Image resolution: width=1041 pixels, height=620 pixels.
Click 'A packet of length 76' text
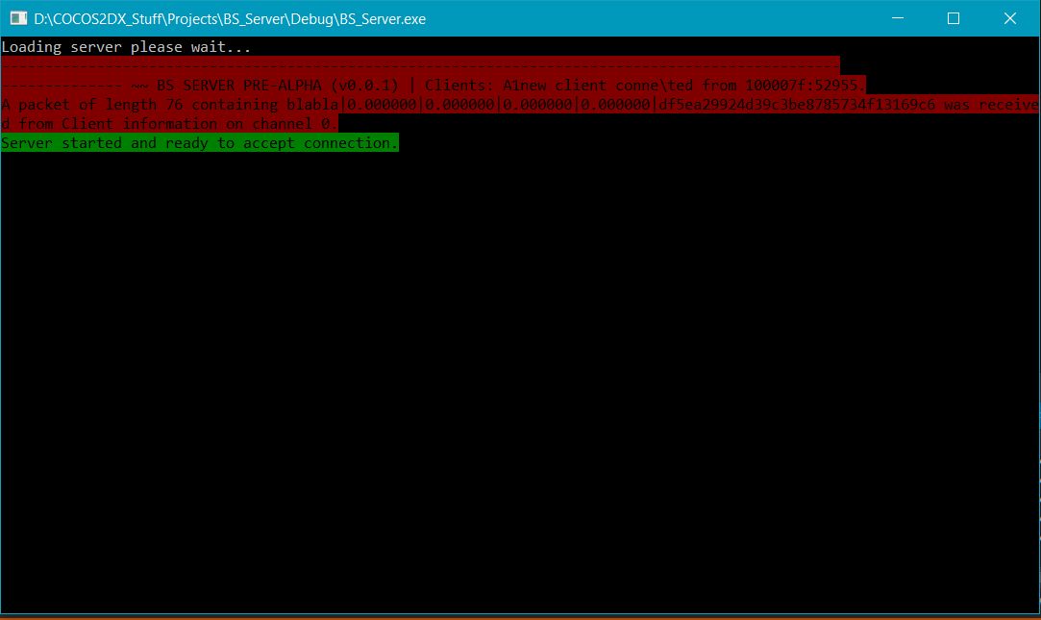tap(92, 105)
